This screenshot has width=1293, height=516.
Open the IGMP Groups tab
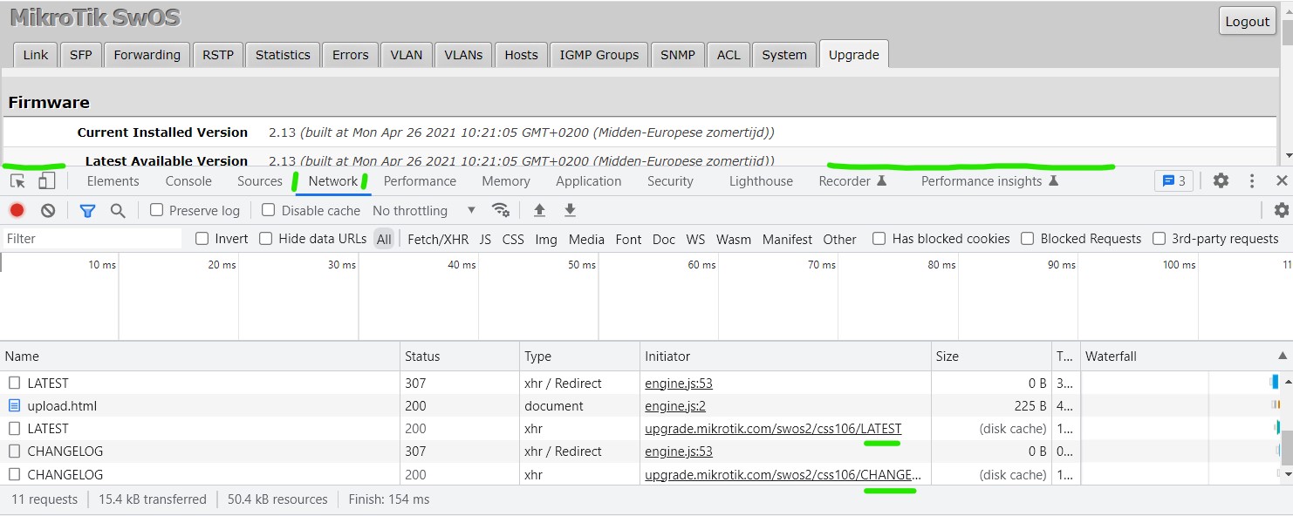coord(599,55)
